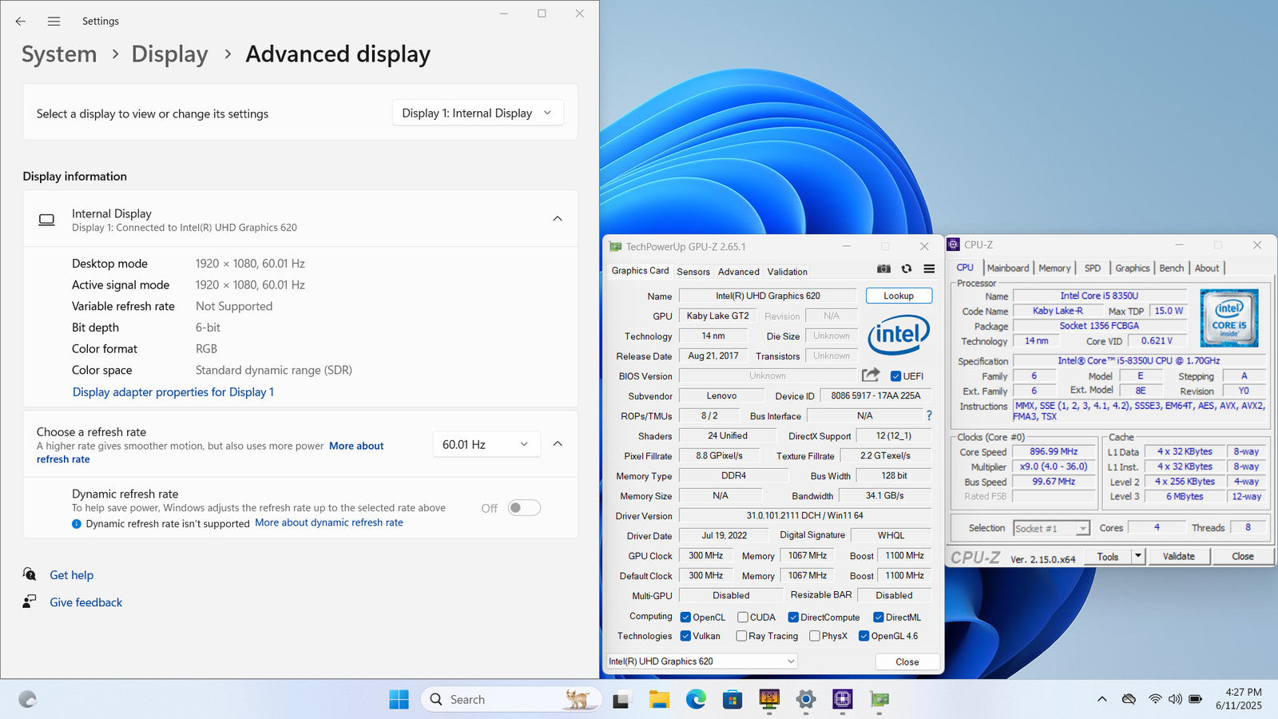Click Display breadcrumb in Settings

coord(169,54)
